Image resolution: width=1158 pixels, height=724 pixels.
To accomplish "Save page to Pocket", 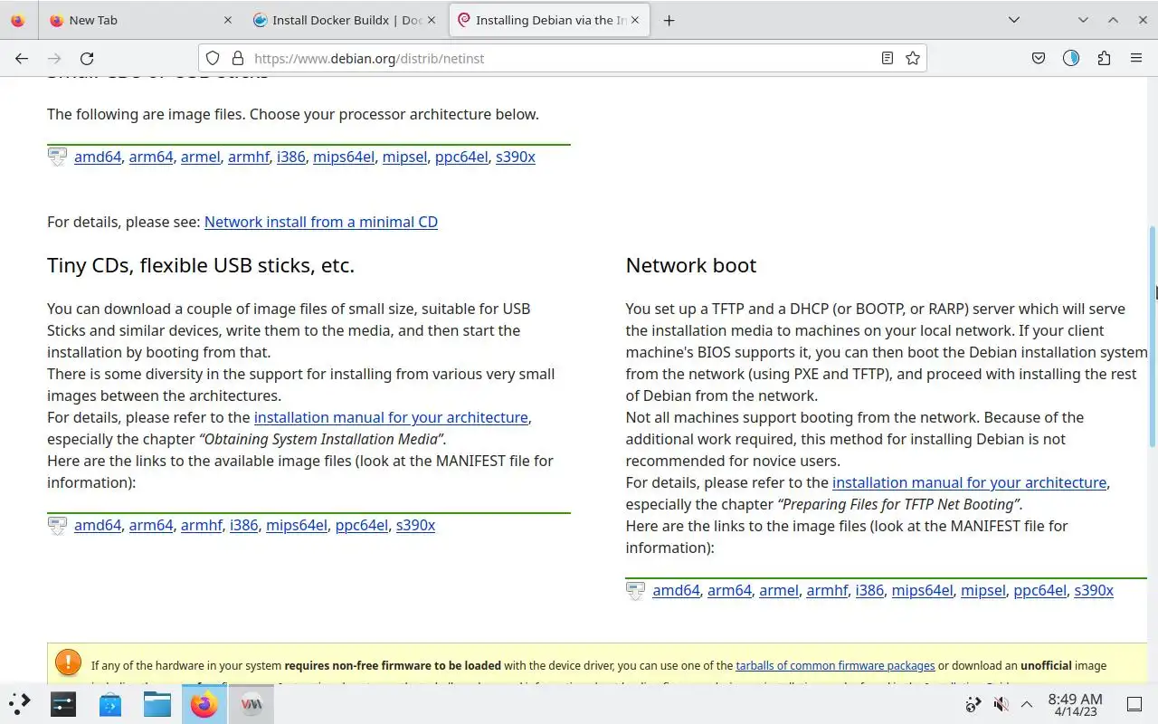I will [1039, 58].
